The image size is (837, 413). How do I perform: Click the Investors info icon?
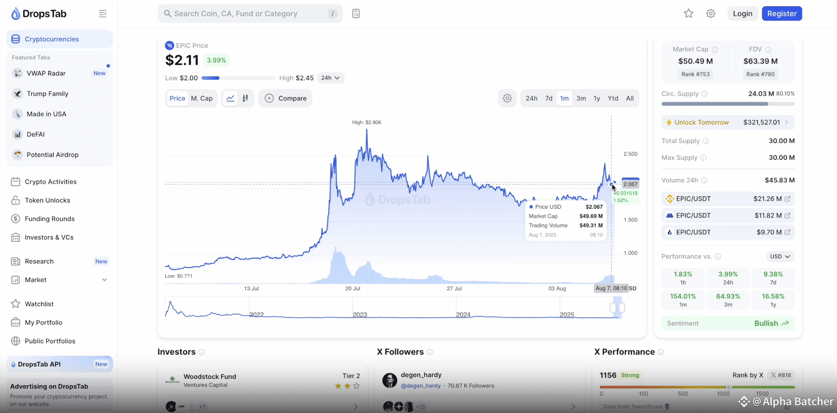point(202,352)
